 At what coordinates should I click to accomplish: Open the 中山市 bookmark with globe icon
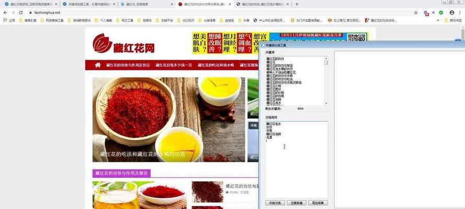pyautogui.click(x=269, y=20)
